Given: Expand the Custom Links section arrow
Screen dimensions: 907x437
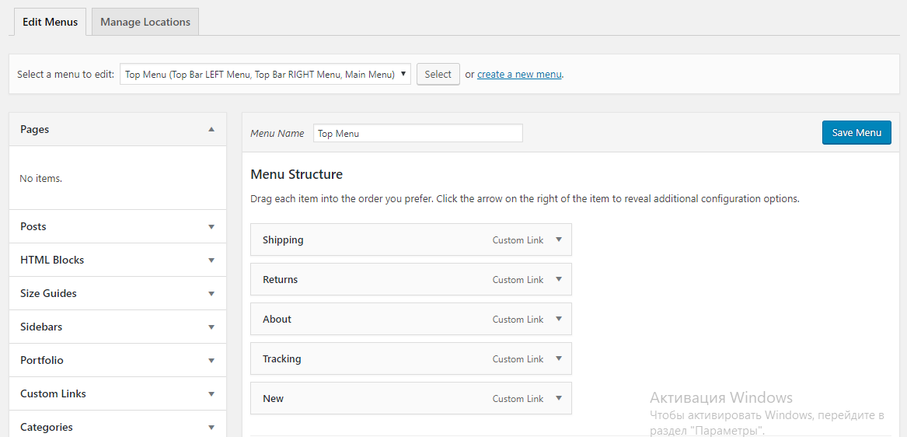Looking at the screenshot, I should coord(211,394).
